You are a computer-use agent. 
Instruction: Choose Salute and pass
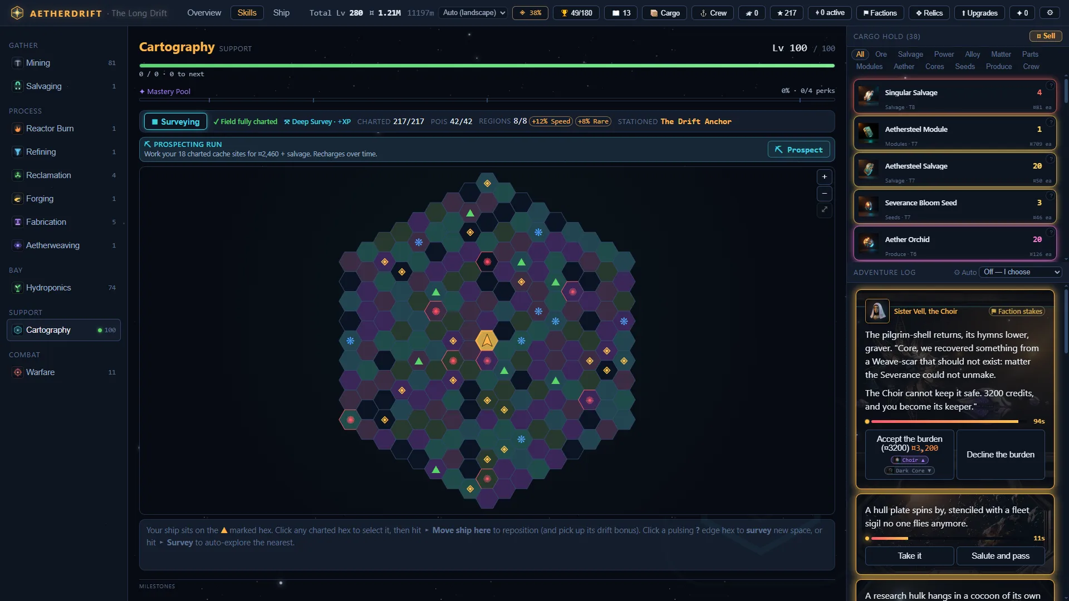[1000, 556]
